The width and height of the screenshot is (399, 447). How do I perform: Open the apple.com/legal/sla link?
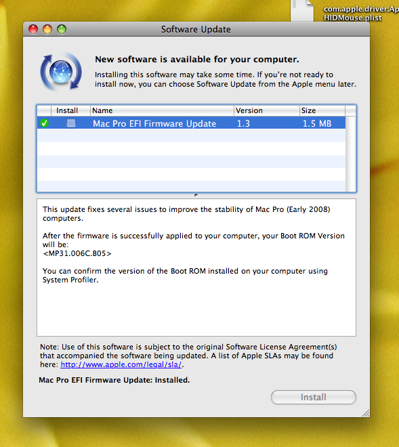tap(121, 364)
